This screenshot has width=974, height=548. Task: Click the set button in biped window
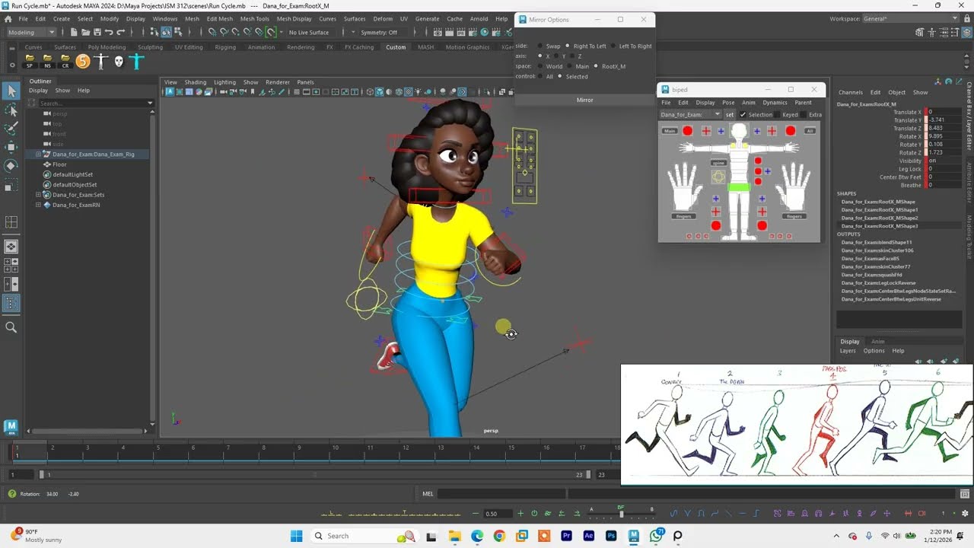tap(730, 114)
